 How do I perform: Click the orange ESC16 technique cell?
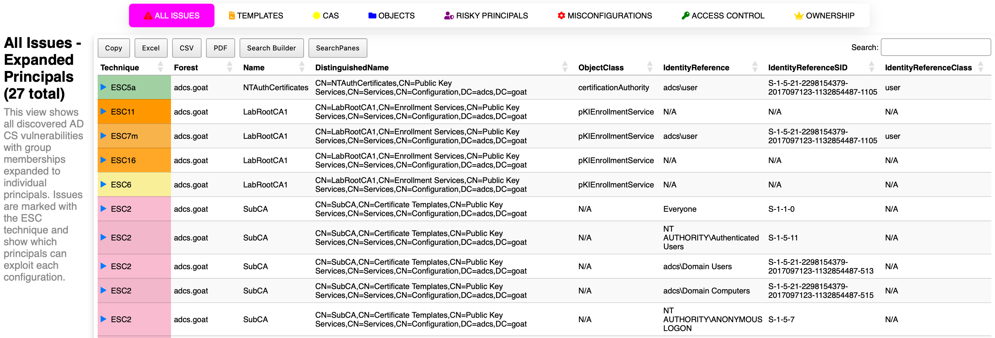pos(134,160)
